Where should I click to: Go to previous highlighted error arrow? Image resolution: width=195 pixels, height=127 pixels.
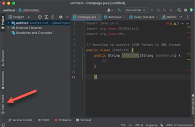[x=182, y=23]
